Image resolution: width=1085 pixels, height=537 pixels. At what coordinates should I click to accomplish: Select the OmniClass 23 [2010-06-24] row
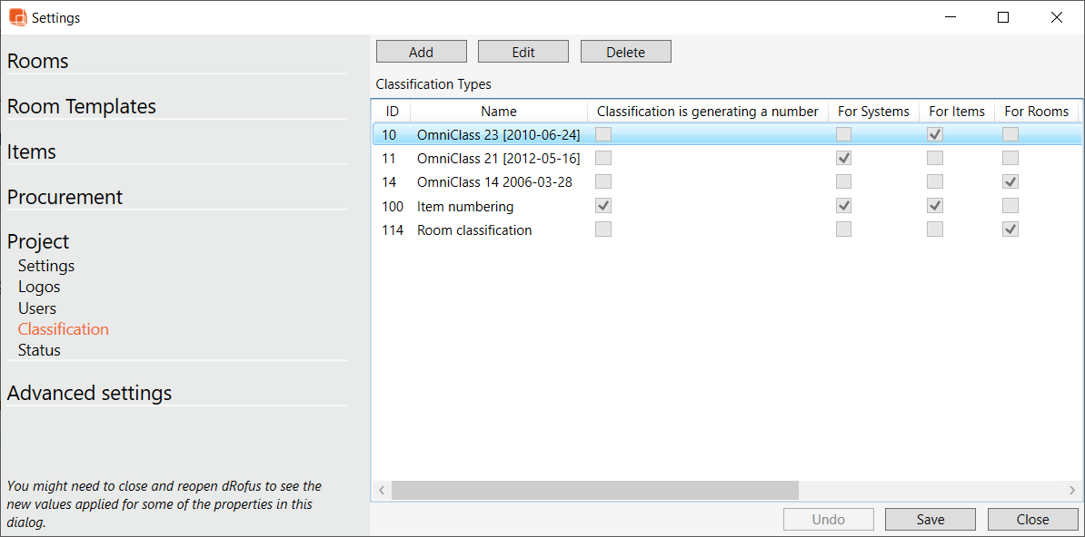726,134
